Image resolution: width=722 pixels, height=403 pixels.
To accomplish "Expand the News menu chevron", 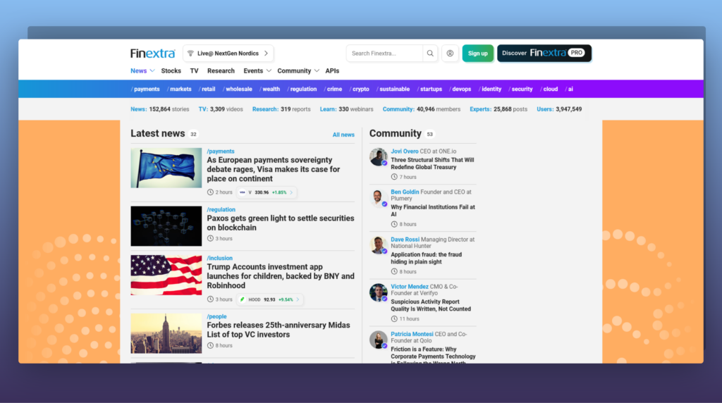I will tap(152, 71).
